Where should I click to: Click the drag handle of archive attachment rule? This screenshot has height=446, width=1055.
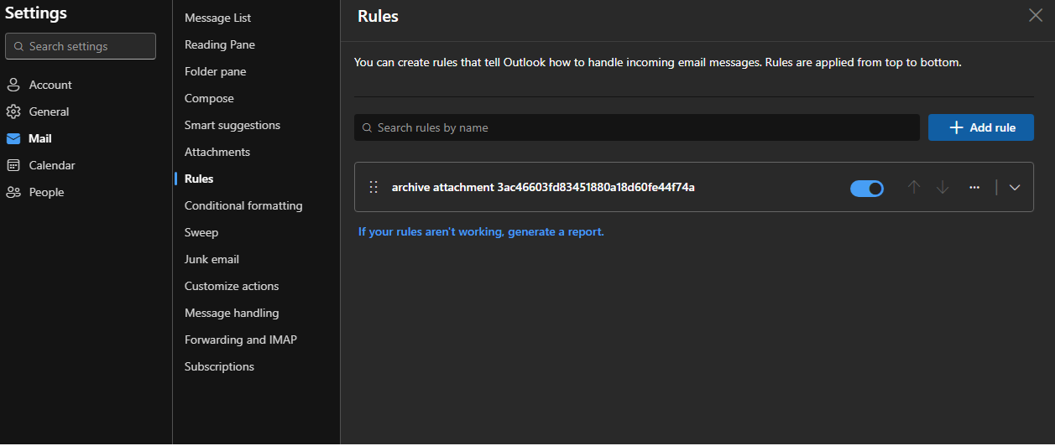(374, 187)
